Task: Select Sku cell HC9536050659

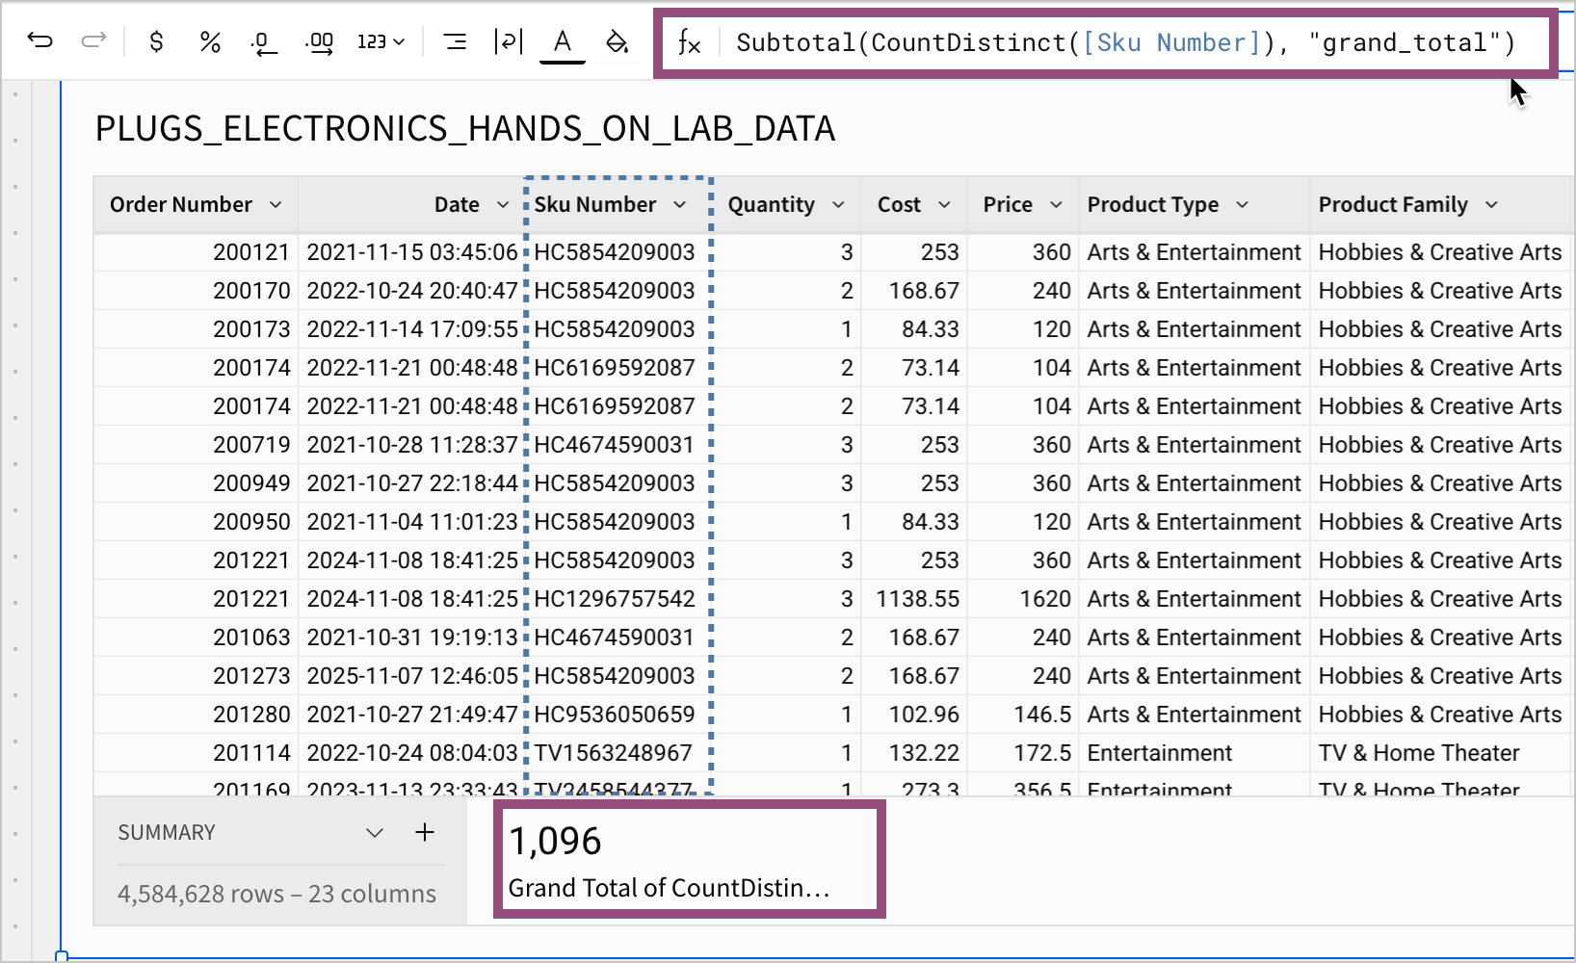Action: tap(618, 715)
